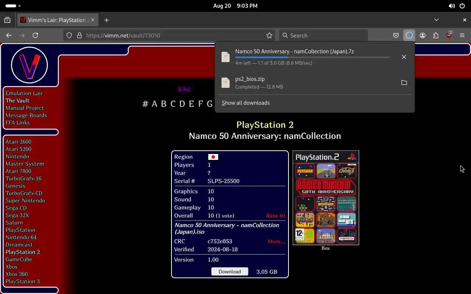Click the downloads progress toolbar icon
Image resolution: width=471 pixels, height=294 pixels.
click(x=409, y=35)
